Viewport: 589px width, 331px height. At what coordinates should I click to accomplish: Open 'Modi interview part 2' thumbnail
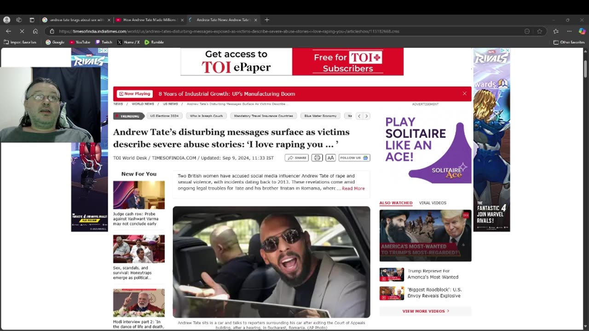tap(139, 303)
